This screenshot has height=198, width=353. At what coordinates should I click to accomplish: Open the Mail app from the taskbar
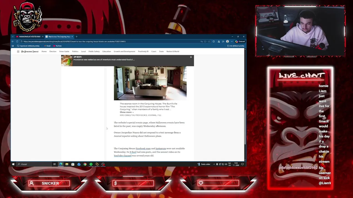79,164
